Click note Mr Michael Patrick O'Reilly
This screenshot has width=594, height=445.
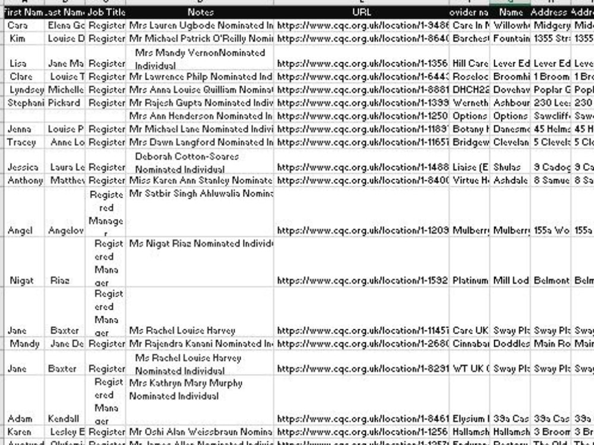click(200, 39)
